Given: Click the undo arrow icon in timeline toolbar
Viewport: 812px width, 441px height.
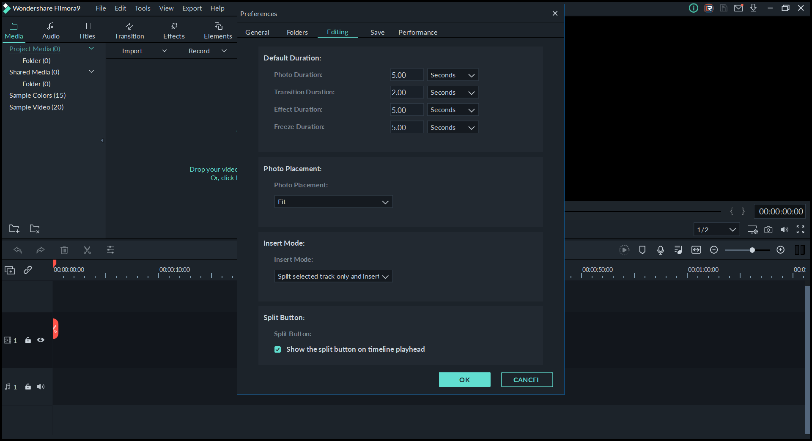Looking at the screenshot, I should (17, 250).
